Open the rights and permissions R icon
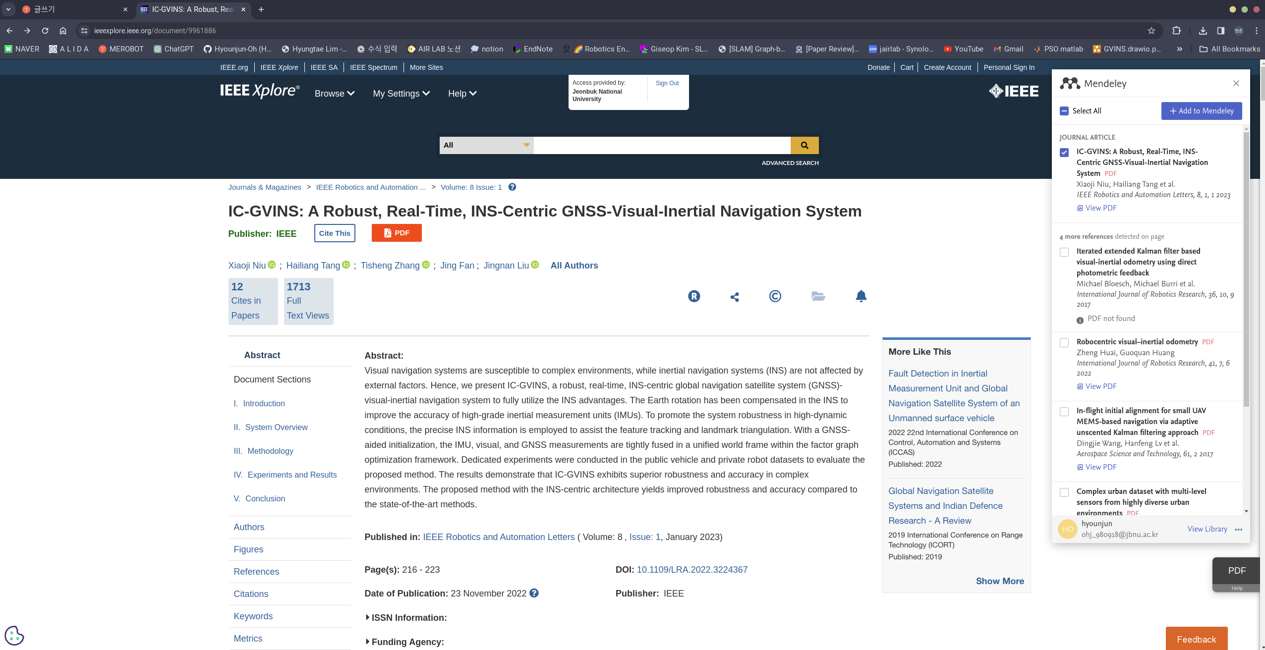 [x=694, y=296]
